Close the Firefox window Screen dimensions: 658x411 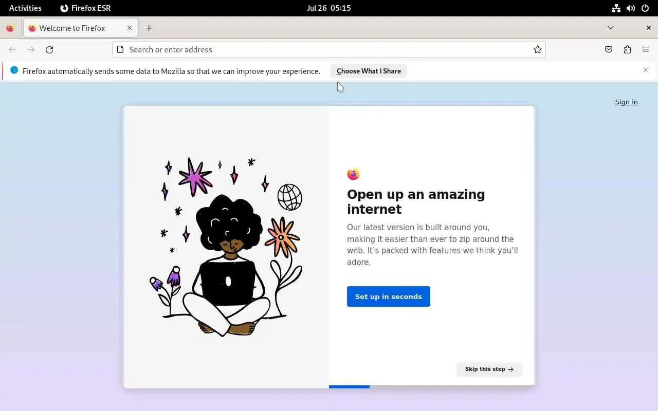648,28
